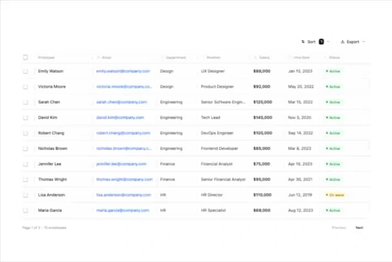Open robert.chang@company.com email link
This screenshot has height=262, width=392.
click(123, 133)
